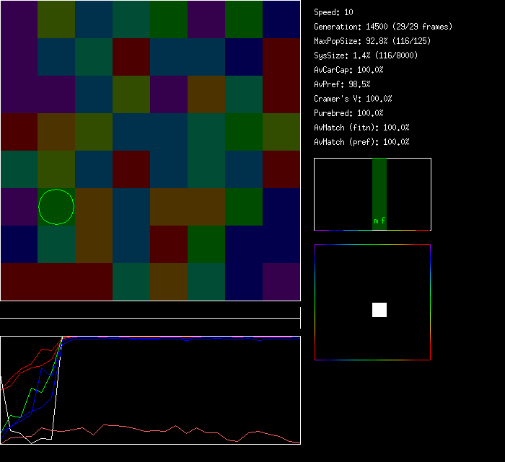Click the AvPref 98.5% value
Viewport: 505px width, 462px height.
point(343,84)
